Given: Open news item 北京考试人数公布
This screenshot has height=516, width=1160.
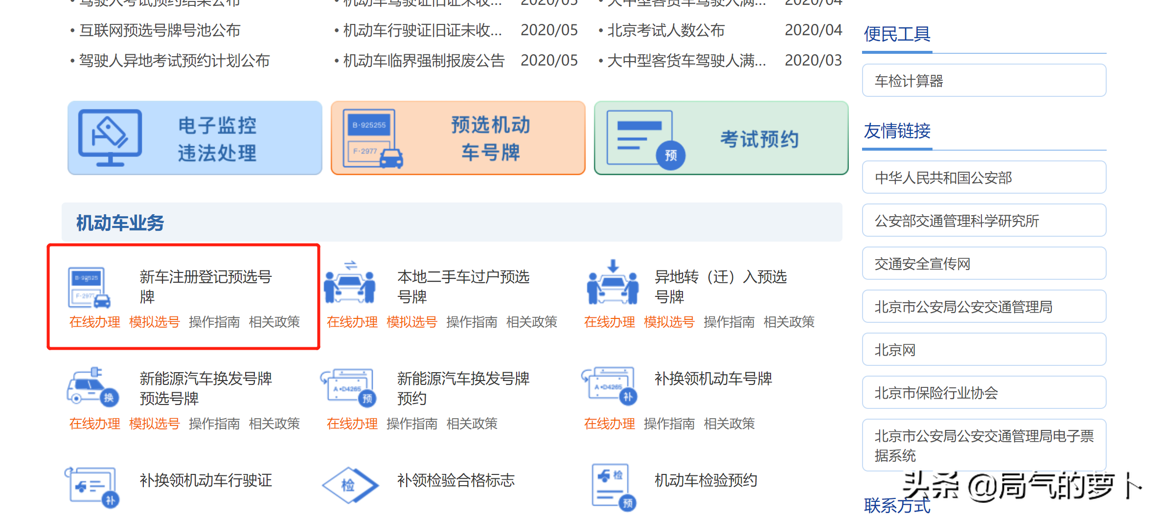Looking at the screenshot, I should pos(666,30).
